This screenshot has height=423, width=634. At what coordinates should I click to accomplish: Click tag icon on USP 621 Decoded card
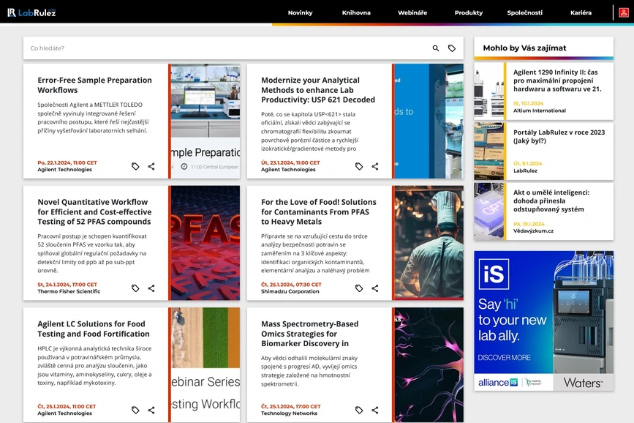point(359,166)
